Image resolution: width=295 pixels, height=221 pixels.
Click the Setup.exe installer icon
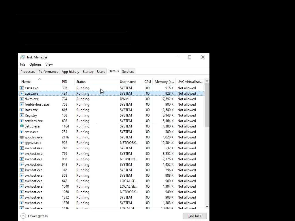click(x=22, y=126)
